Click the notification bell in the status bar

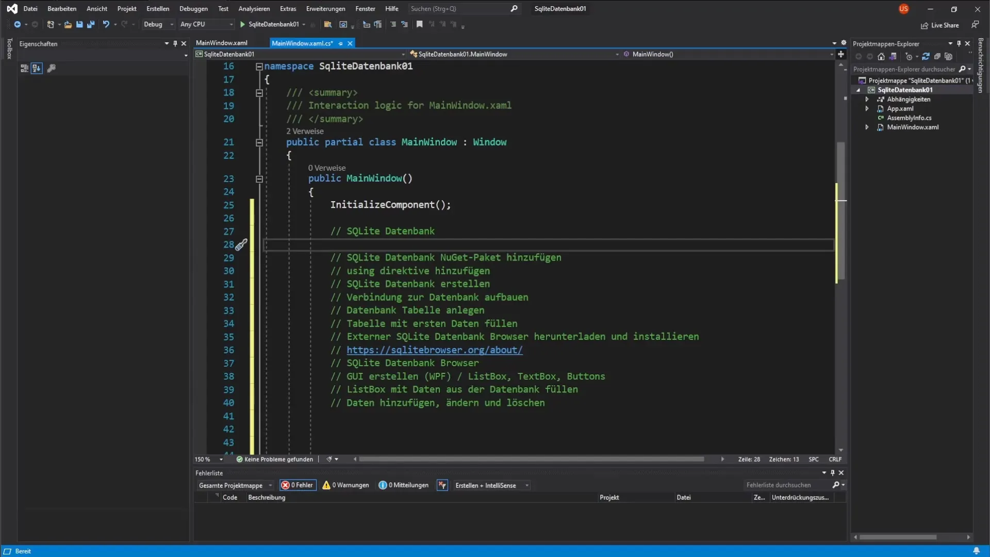(976, 551)
